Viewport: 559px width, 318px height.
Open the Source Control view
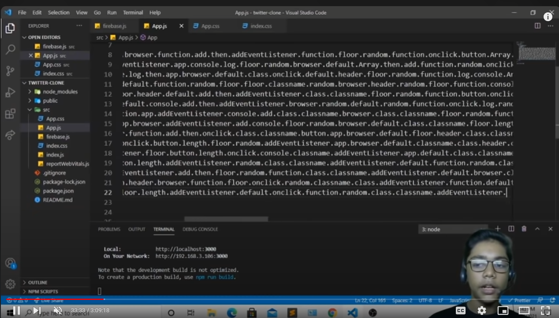(10, 70)
